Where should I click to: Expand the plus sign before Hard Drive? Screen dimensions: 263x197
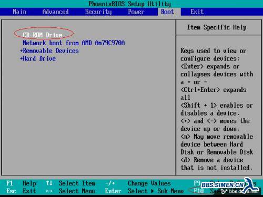pos(21,59)
